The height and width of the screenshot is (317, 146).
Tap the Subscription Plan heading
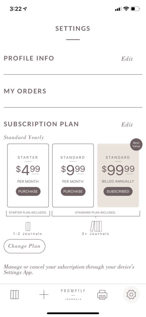pos(41,124)
